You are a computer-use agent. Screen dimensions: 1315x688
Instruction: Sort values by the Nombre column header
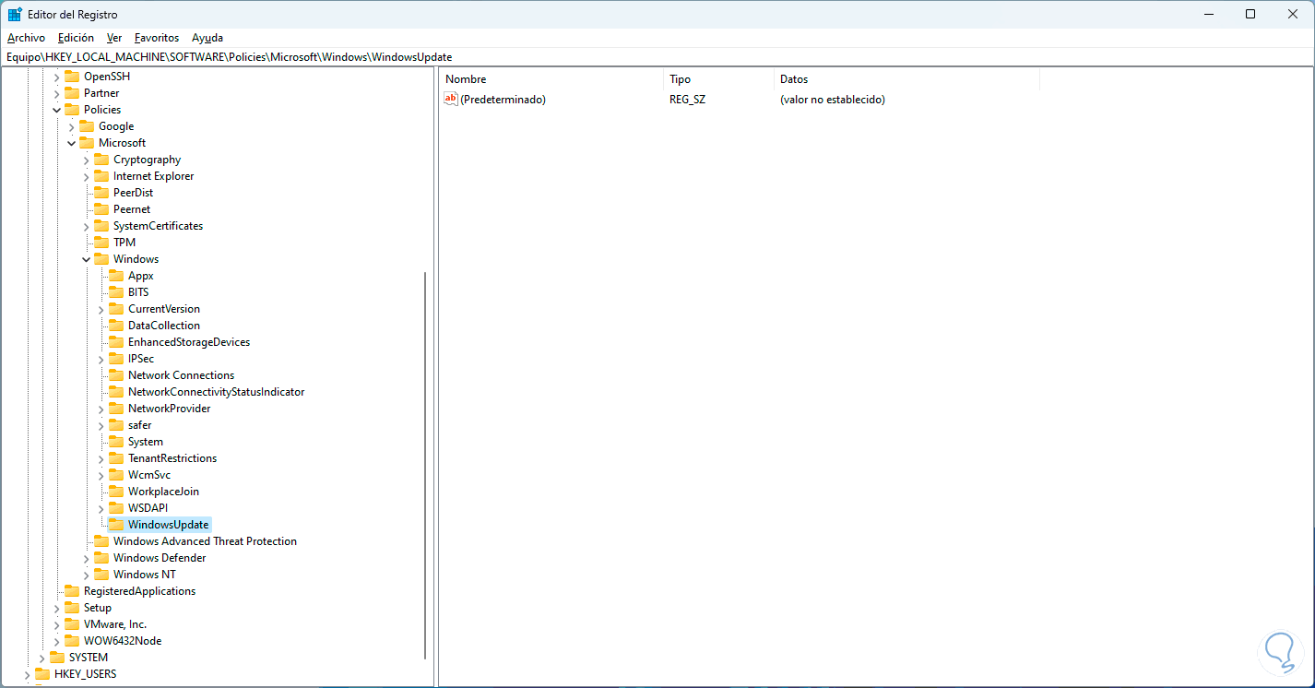[x=551, y=79]
